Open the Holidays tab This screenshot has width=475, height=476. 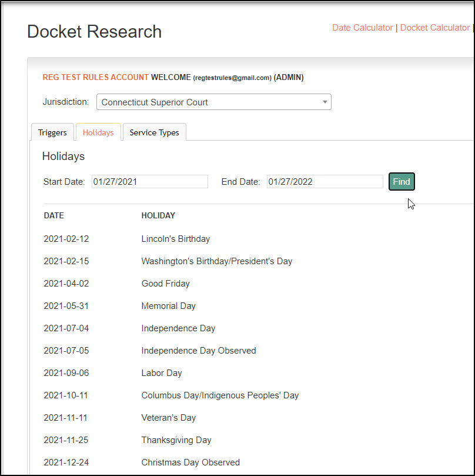click(x=98, y=132)
